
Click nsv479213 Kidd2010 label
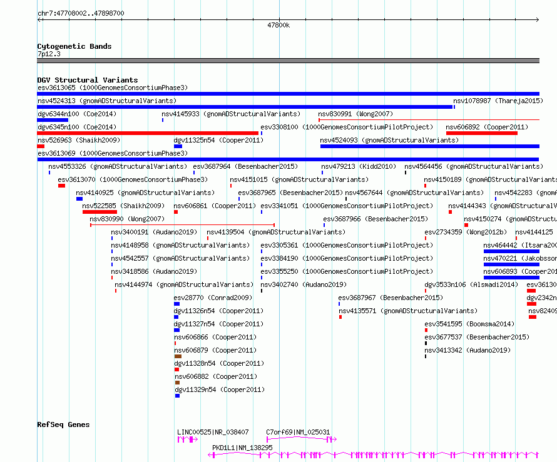pyautogui.click(x=359, y=166)
